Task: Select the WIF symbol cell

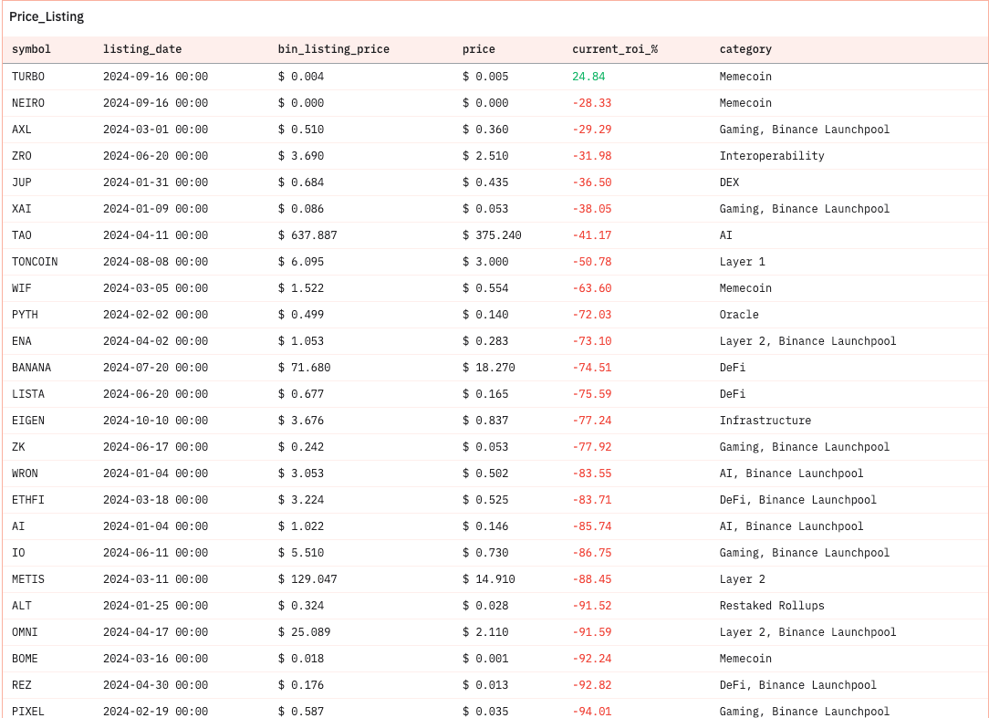Action: click(x=22, y=288)
